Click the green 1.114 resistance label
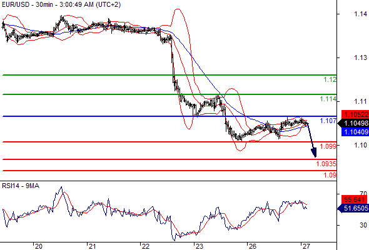 [328, 99]
